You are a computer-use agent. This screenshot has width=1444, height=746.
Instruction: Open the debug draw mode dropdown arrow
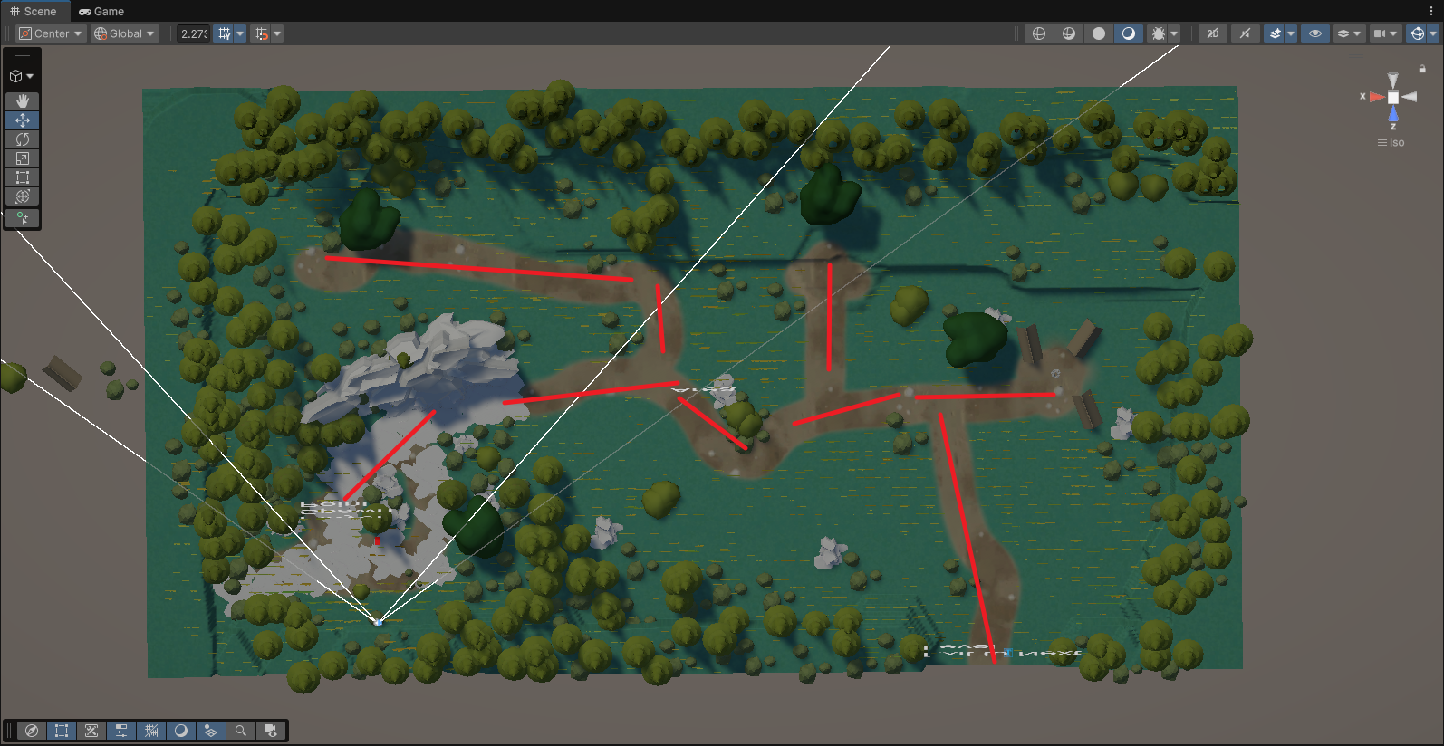pos(1174,33)
